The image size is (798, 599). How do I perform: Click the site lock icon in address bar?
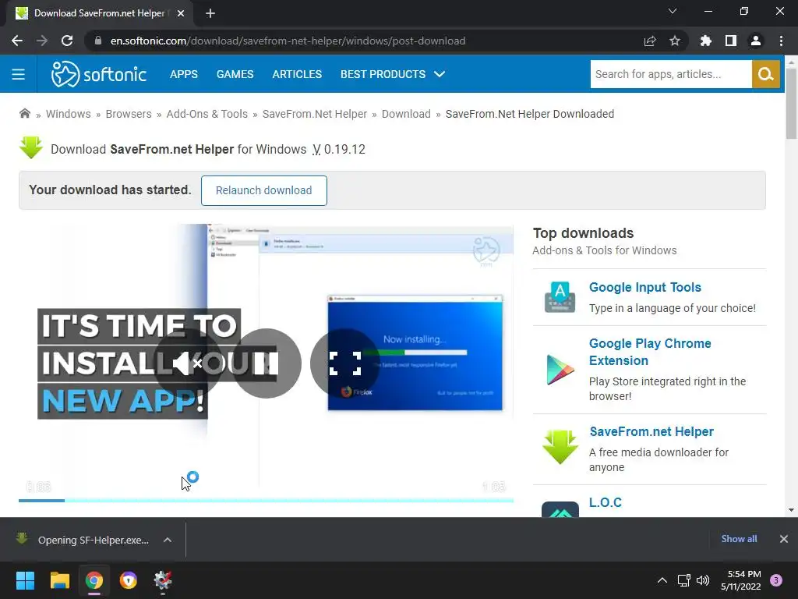(x=98, y=41)
